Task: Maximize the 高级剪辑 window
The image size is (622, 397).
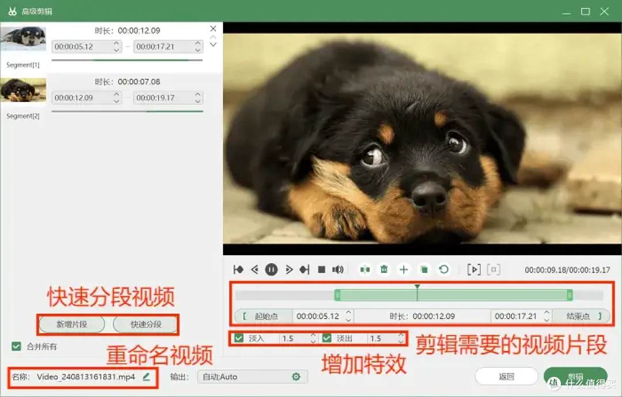Action: 586,11
